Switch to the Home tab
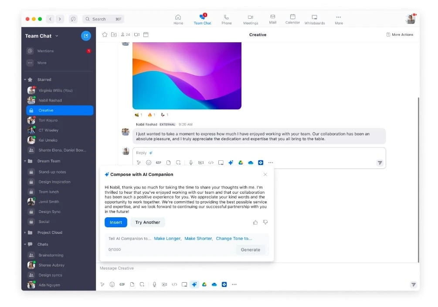 coord(178,20)
